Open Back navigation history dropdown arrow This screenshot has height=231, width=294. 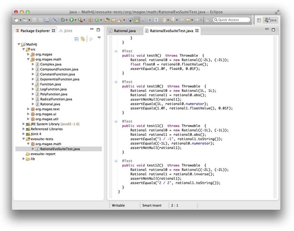192,20
